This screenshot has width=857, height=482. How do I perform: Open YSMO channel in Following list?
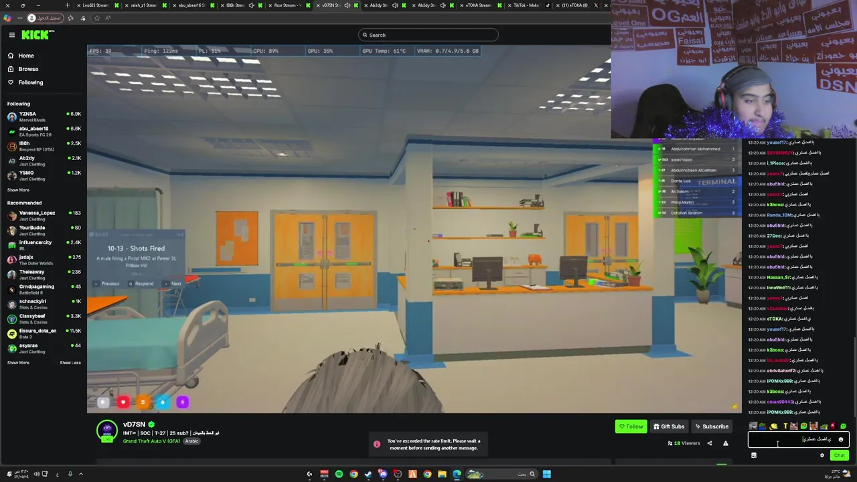[x=44, y=175]
